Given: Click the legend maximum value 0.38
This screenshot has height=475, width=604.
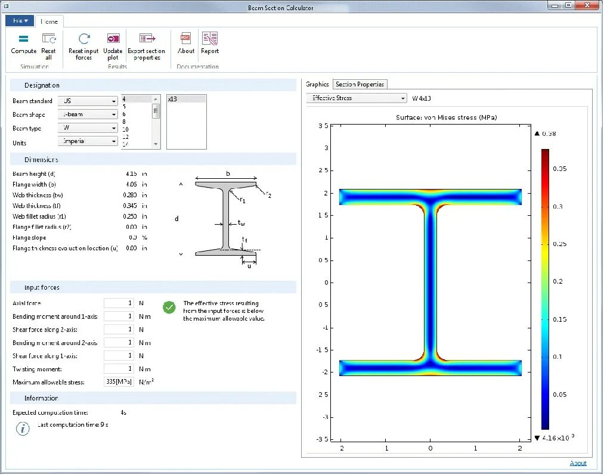Looking at the screenshot, I should [549, 134].
